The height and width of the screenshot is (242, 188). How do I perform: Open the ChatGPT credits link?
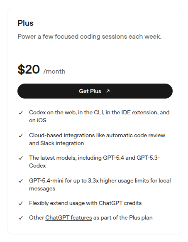[x=120, y=203]
